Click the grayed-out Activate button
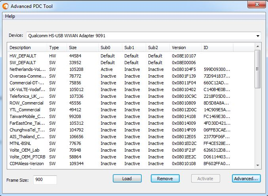 tap(205, 179)
